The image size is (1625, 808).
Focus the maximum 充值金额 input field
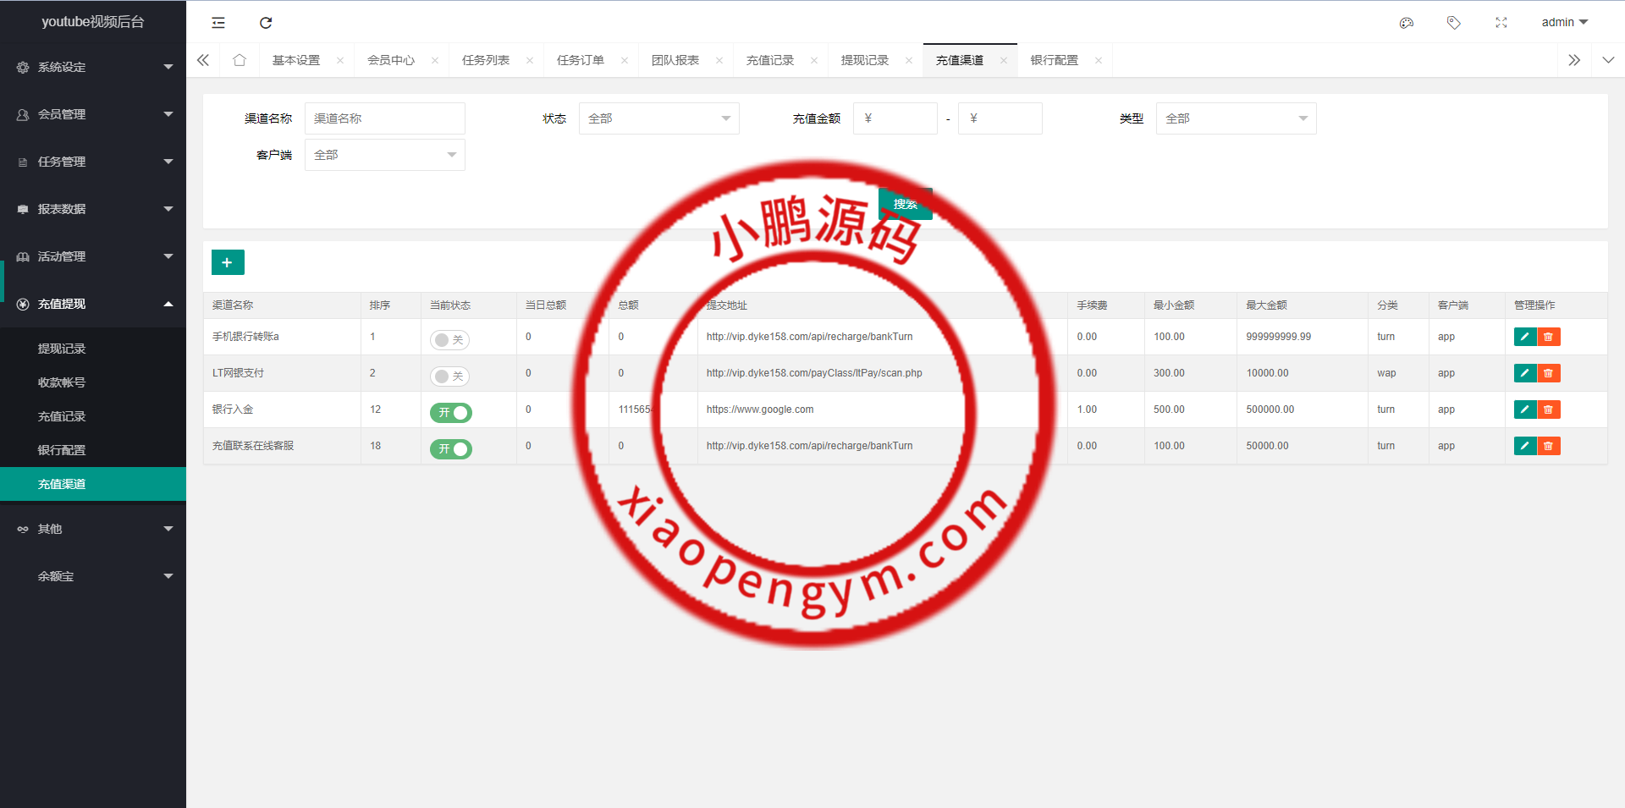point(1000,118)
